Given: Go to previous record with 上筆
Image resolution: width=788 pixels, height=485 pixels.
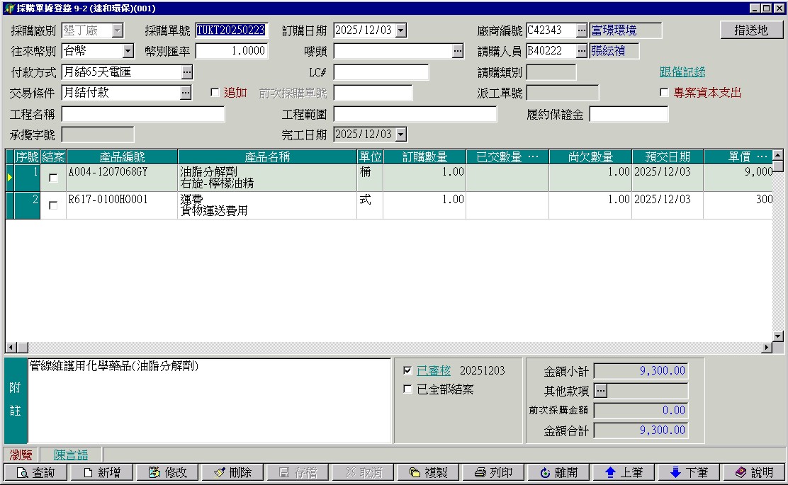Looking at the screenshot, I should coord(624,473).
